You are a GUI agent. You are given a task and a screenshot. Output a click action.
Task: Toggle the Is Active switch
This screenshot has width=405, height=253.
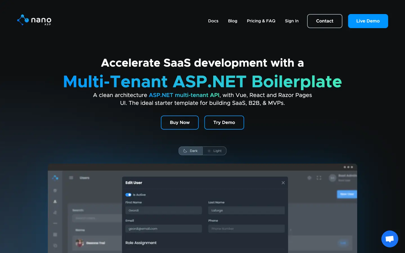click(x=129, y=195)
